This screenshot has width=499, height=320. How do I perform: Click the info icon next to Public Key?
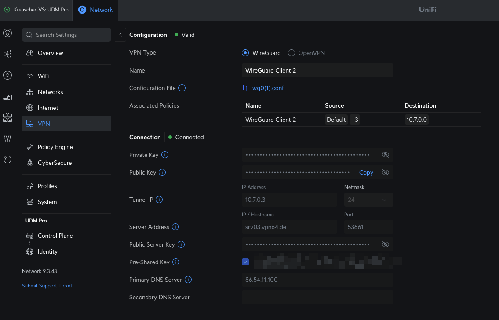pos(162,172)
